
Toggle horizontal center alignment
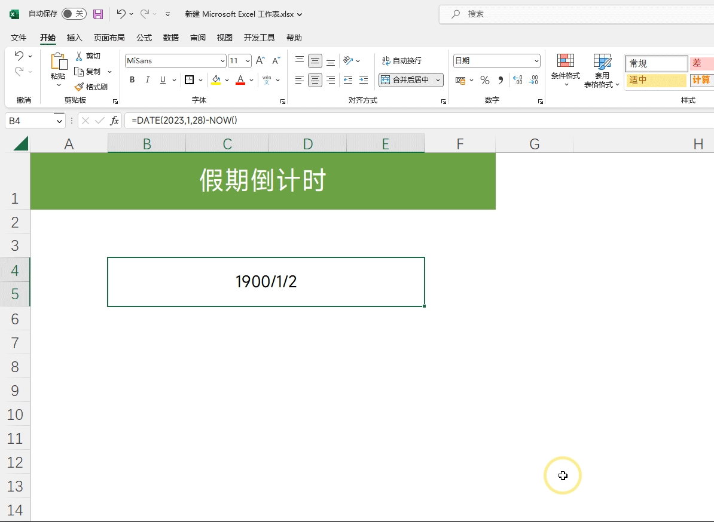315,80
